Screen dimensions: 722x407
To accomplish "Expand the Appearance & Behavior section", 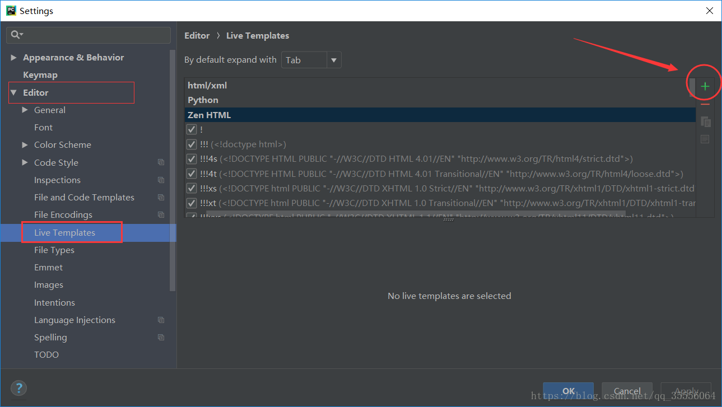I will tap(13, 57).
